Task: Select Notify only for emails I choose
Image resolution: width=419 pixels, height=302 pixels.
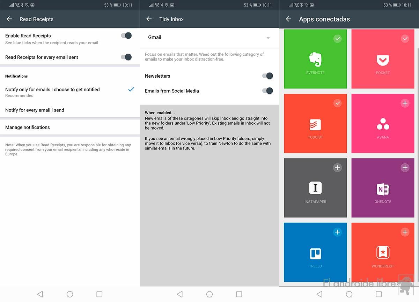Action: coord(70,92)
